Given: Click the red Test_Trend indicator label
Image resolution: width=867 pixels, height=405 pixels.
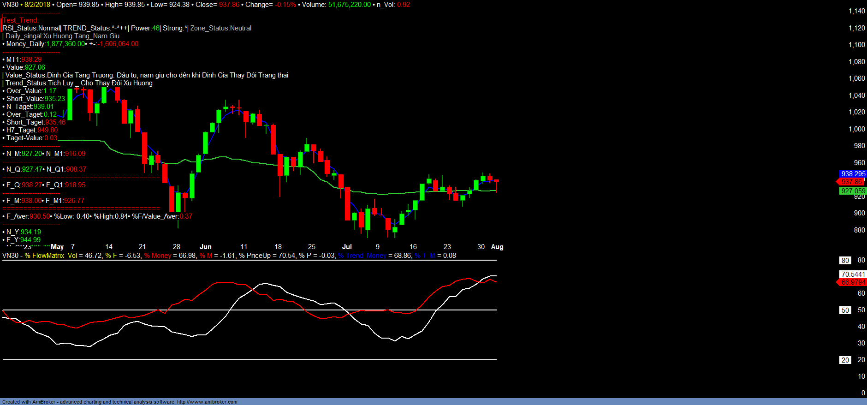Looking at the screenshot, I should pos(21,20).
